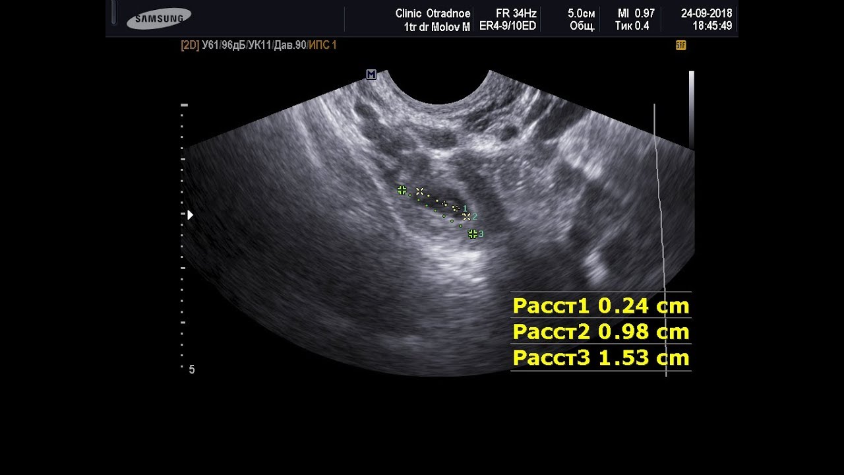Click the У61 gain parameter
The height and width of the screenshot is (475, 844).
pyautogui.click(x=210, y=46)
